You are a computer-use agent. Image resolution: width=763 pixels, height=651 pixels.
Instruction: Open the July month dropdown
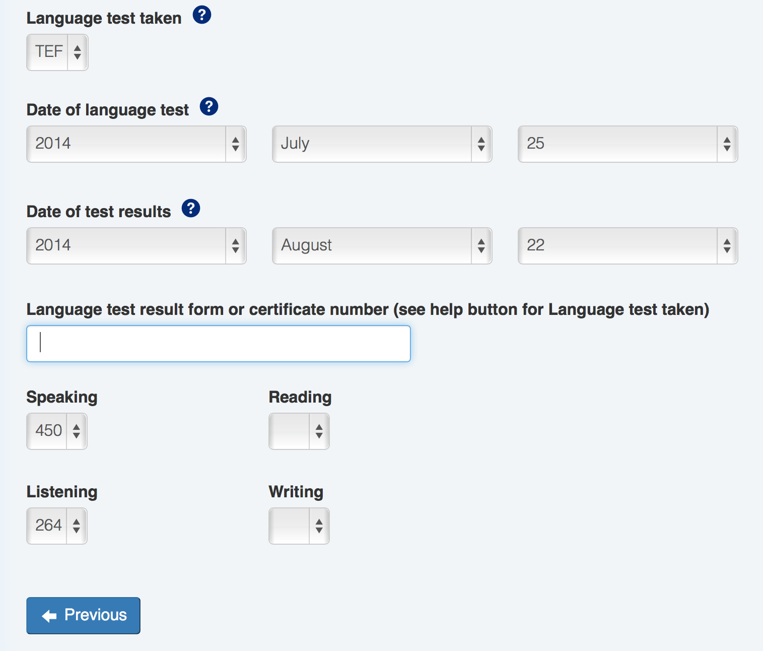[382, 144]
